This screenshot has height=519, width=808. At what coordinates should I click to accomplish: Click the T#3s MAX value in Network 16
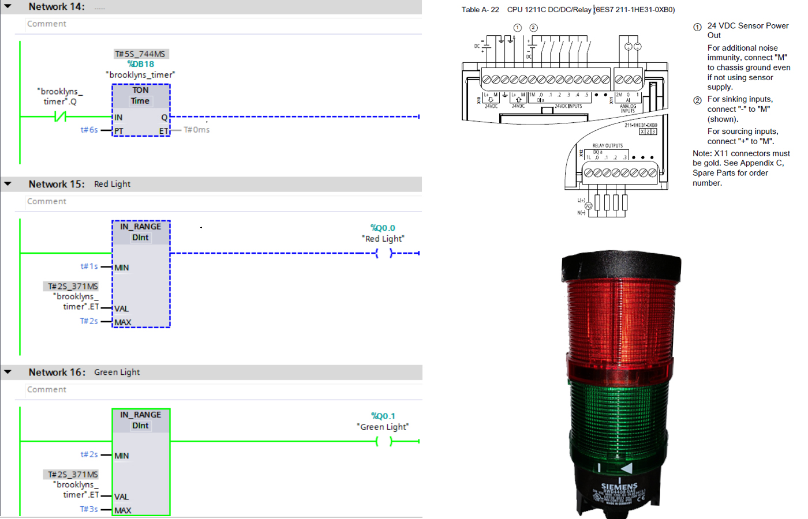click(89, 509)
